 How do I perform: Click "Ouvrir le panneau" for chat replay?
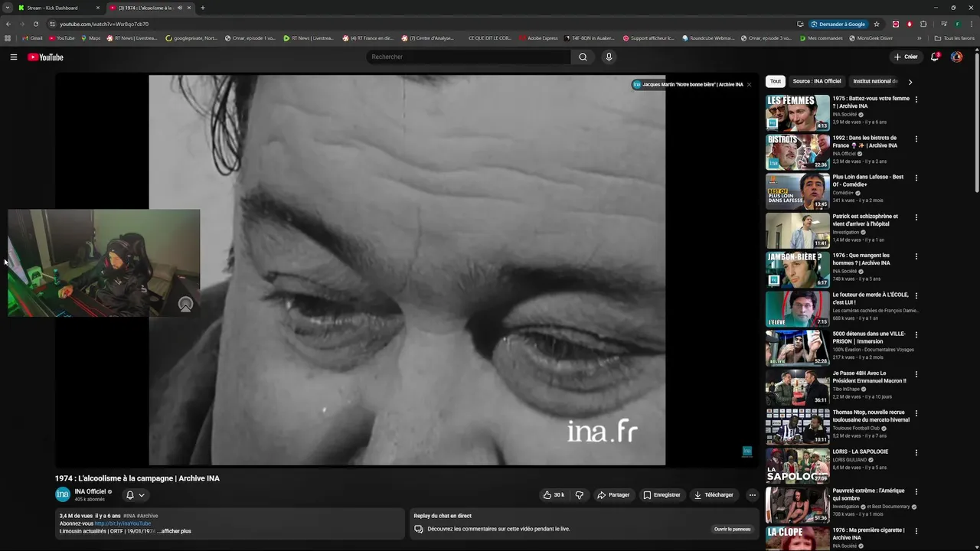[x=733, y=529]
